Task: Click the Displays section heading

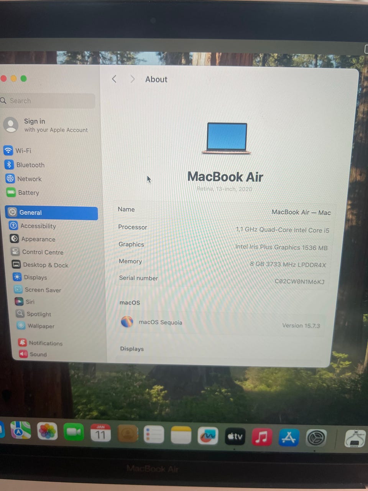Action: (x=132, y=348)
